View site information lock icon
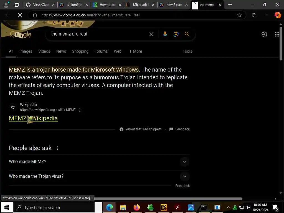 tap(35, 15)
